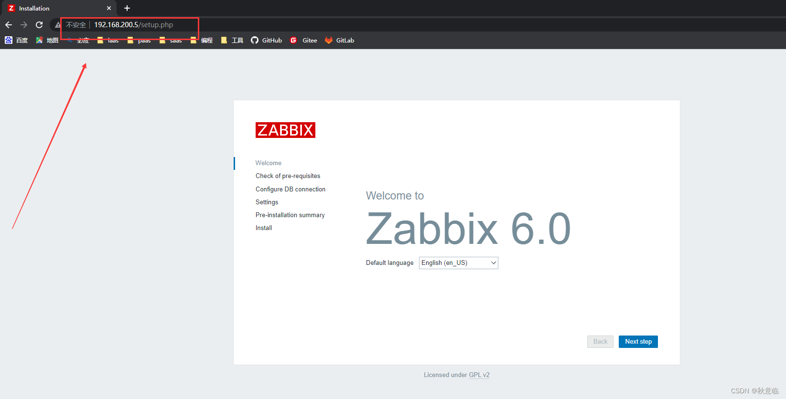Go back to the previous page
The height and width of the screenshot is (399, 786).
pos(9,25)
